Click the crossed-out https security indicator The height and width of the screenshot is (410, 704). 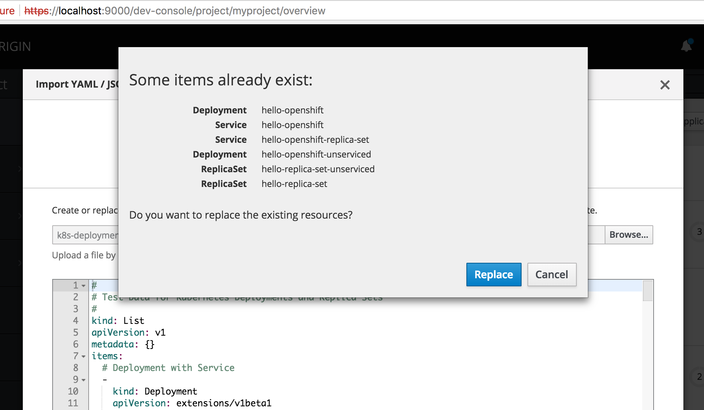pyautogui.click(x=36, y=11)
